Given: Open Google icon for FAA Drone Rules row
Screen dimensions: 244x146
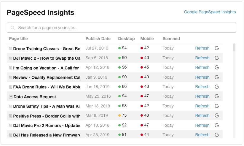Looking at the screenshot, I should pyautogui.click(x=217, y=87).
